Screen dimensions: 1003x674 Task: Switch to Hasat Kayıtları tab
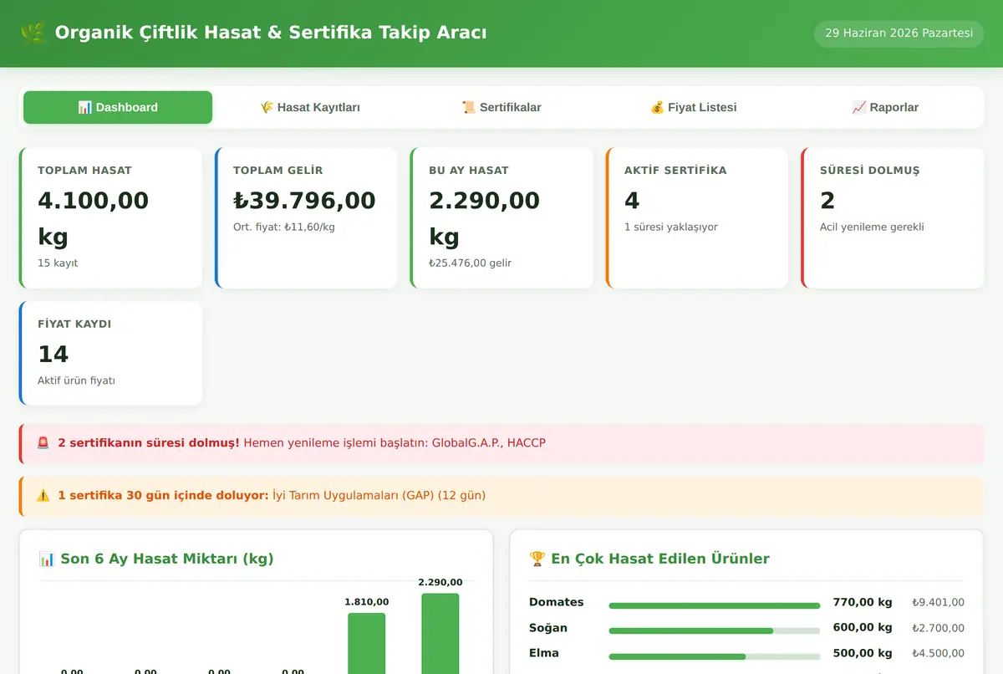pyautogui.click(x=310, y=107)
